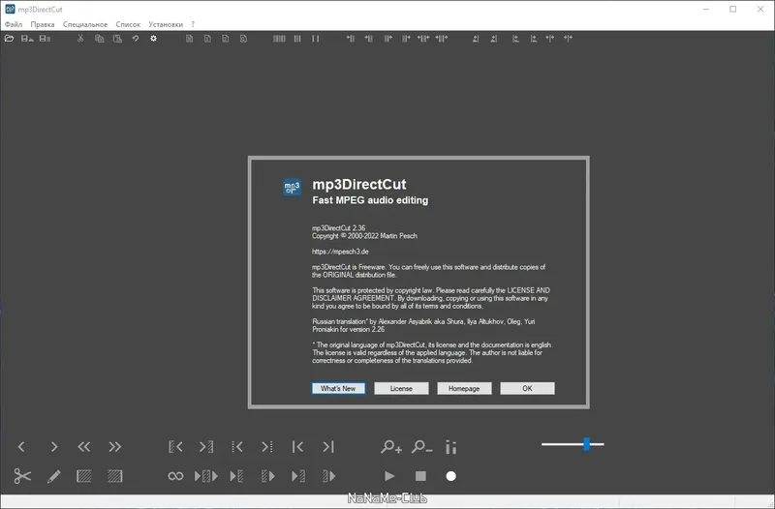Jump to file beginning (solid line, left arrow)
This screenshot has width=775, height=509.
[297, 447]
